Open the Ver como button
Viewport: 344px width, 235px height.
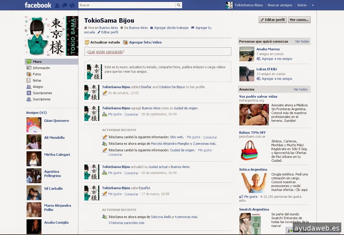click(299, 20)
